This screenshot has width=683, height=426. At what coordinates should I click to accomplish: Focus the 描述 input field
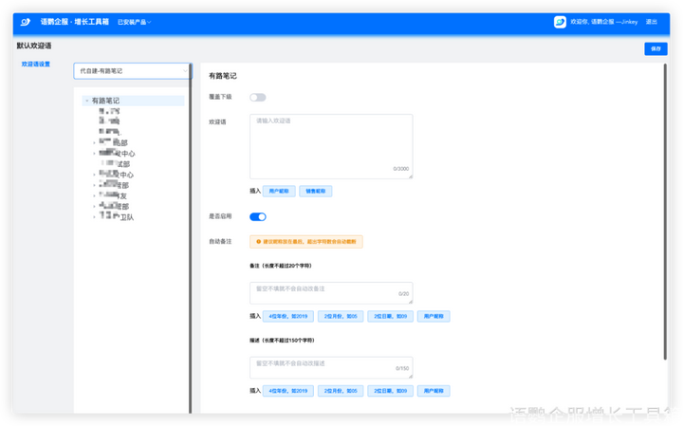click(331, 366)
